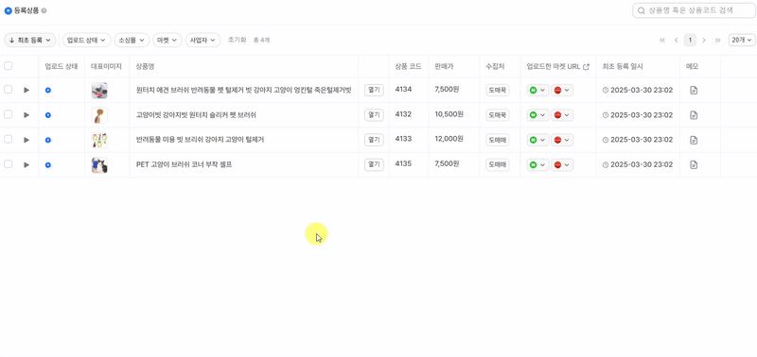Click the 초기화 reset link
The image size is (757, 357).
(238, 40)
